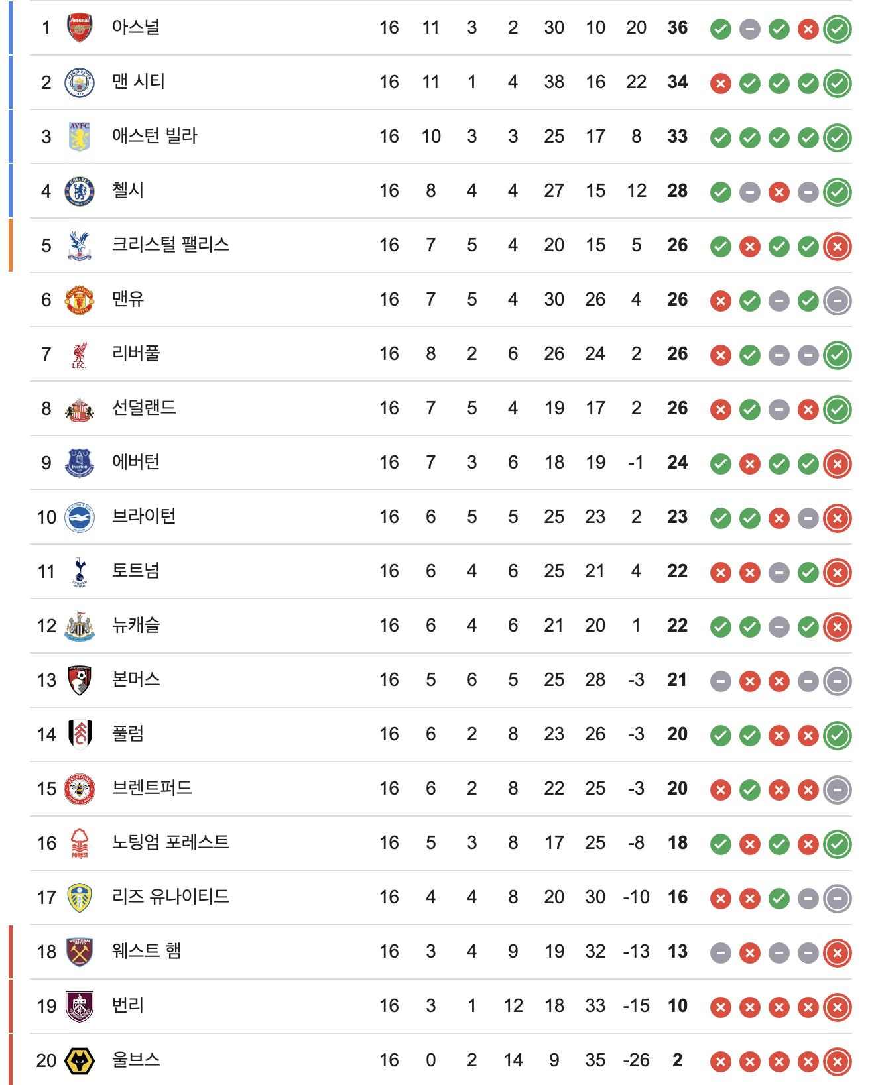Select the 리즈 유나이티드 row name
The image size is (872, 1085).
coord(170,897)
